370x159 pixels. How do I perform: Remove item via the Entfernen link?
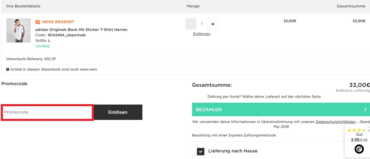point(202,34)
